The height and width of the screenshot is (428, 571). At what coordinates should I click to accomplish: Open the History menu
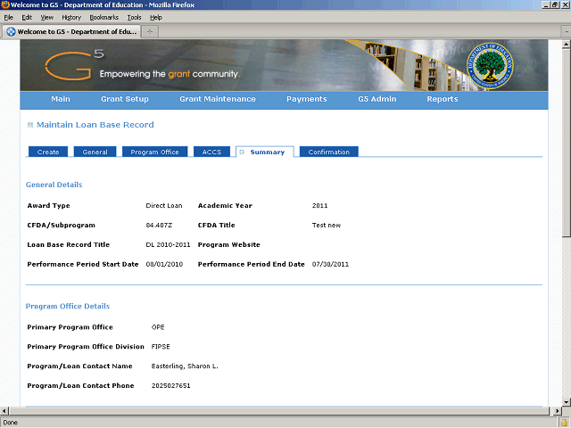pos(71,18)
